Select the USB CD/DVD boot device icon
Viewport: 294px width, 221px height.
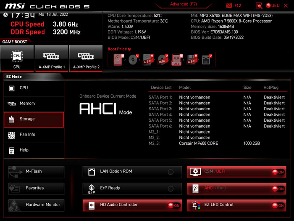pos(163,60)
